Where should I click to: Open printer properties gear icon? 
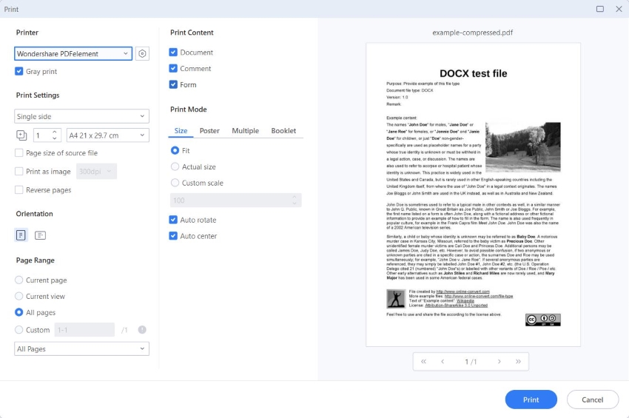pyautogui.click(x=142, y=53)
